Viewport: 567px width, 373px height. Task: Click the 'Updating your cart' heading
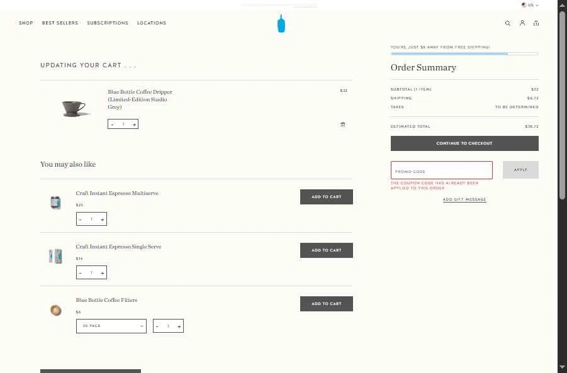(x=88, y=65)
